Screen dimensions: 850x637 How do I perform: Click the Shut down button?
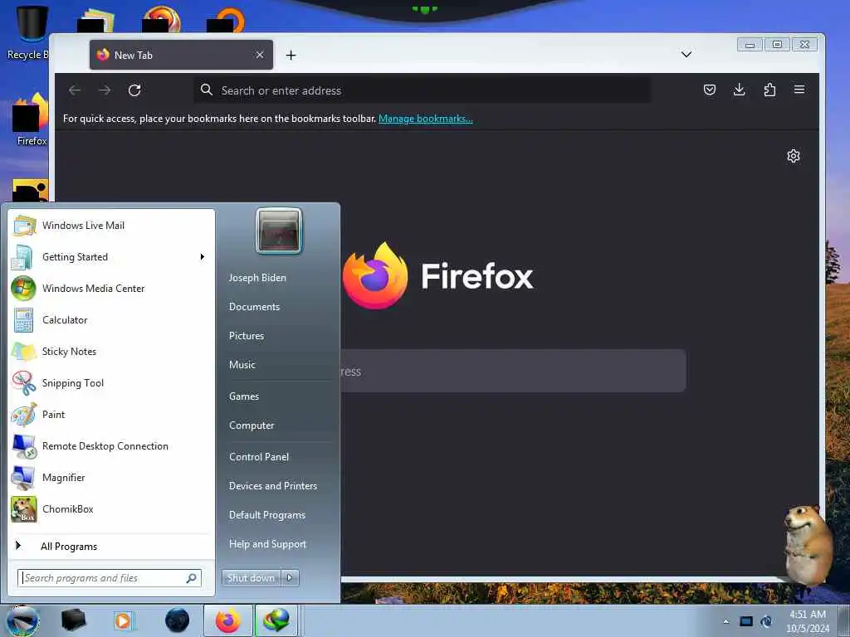point(251,578)
